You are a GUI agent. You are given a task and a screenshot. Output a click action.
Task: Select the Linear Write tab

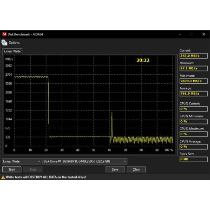[12, 51]
